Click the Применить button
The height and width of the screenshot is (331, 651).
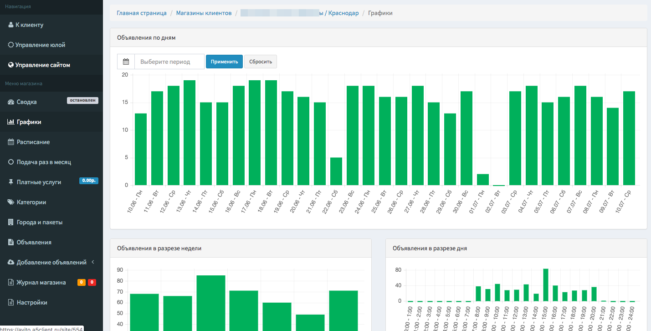click(x=224, y=62)
